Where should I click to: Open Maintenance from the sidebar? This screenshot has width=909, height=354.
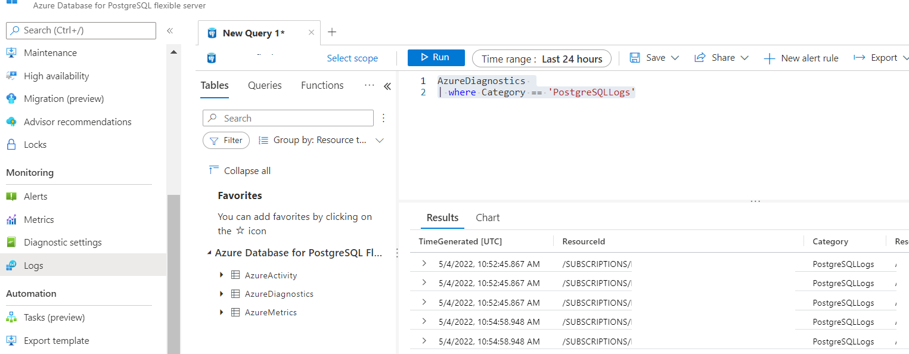point(50,53)
